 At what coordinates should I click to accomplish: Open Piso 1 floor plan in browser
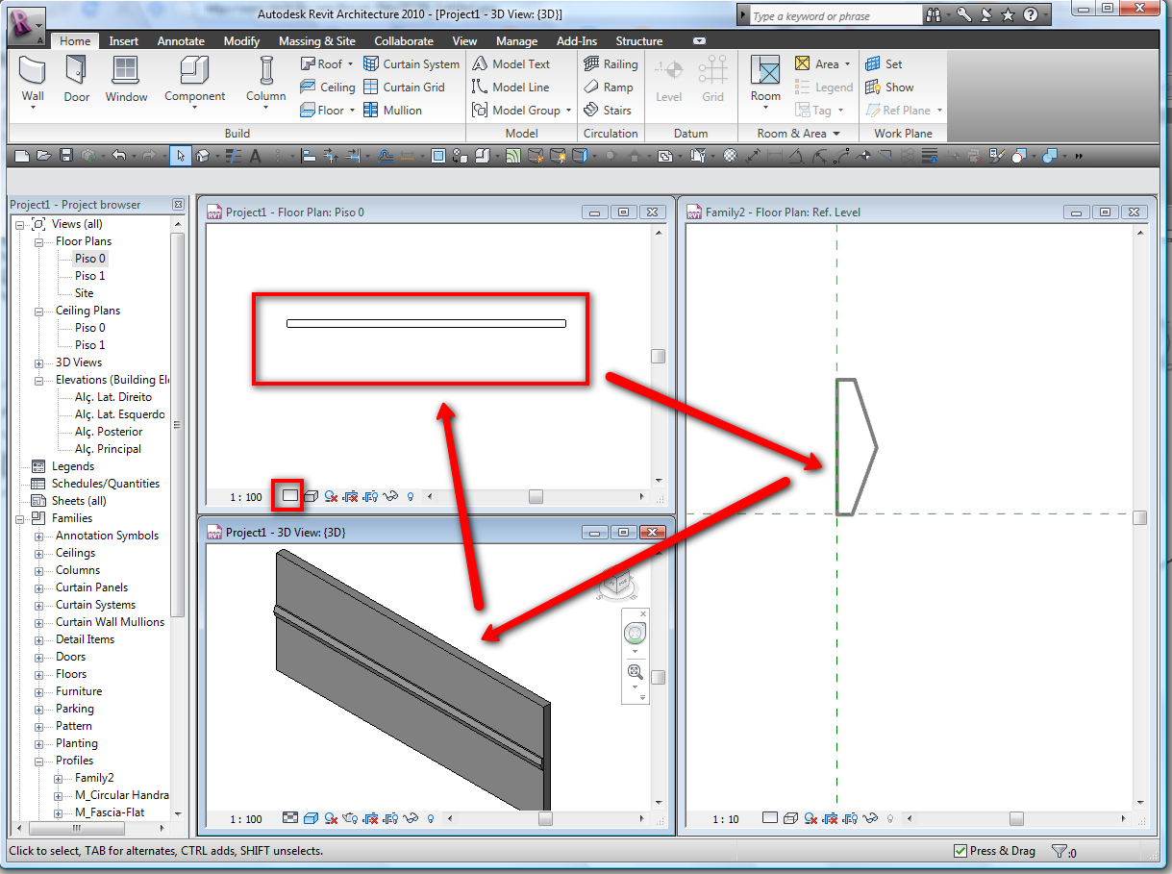(90, 276)
